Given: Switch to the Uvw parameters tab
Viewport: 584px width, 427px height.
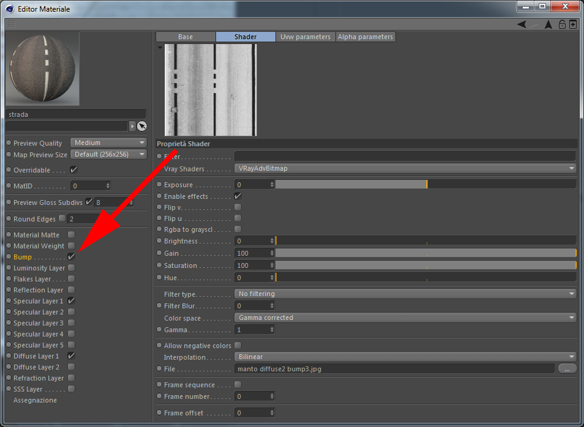Looking at the screenshot, I should (305, 37).
